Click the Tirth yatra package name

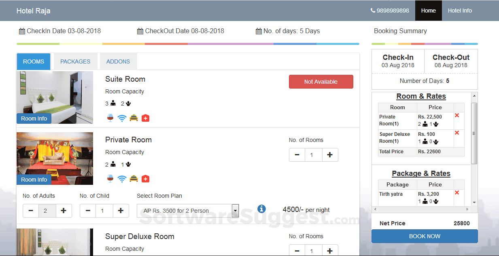[391, 194]
